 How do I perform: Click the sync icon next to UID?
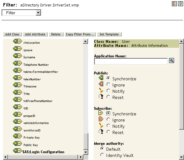(x=17, y=107)
